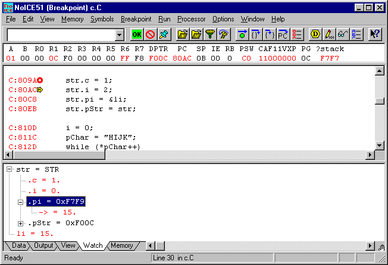The height and width of the screenshot is (265, 388).
Task: Open the Symbols menu
Action: [102, 19]
